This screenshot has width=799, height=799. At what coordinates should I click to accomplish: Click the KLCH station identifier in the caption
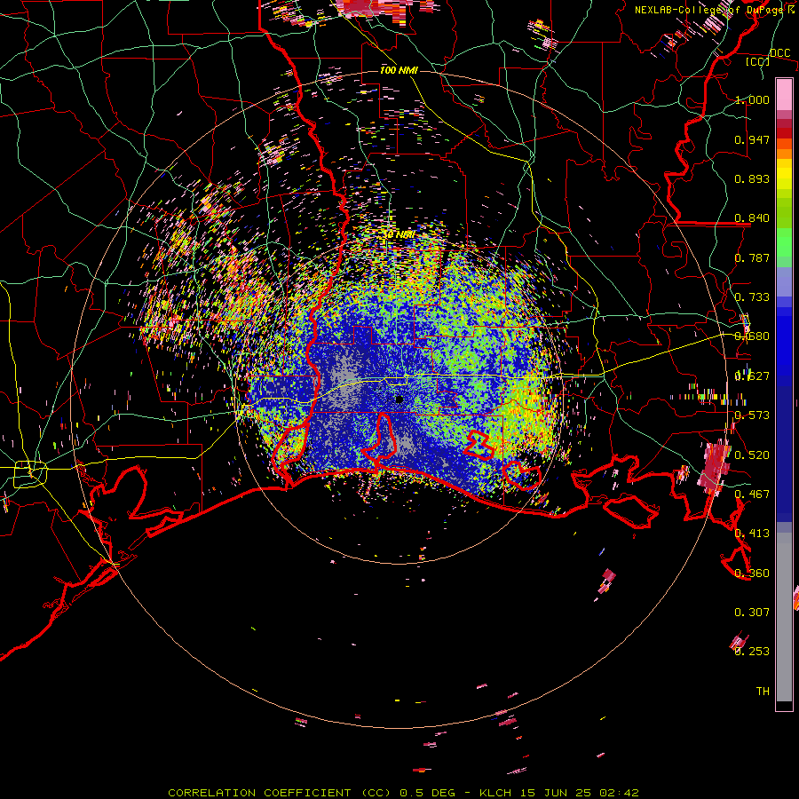495,793
